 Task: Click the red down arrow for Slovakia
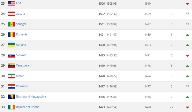tap(187, 56)
